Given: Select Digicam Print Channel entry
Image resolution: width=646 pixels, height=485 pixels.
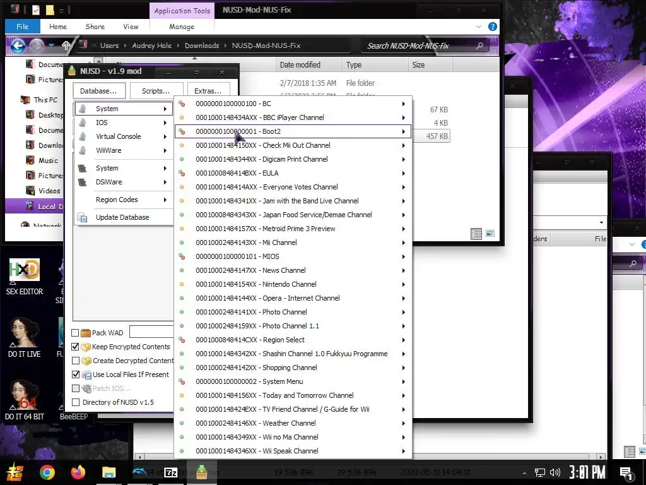Looking at the screenshot, I should (x=293, y=159).
